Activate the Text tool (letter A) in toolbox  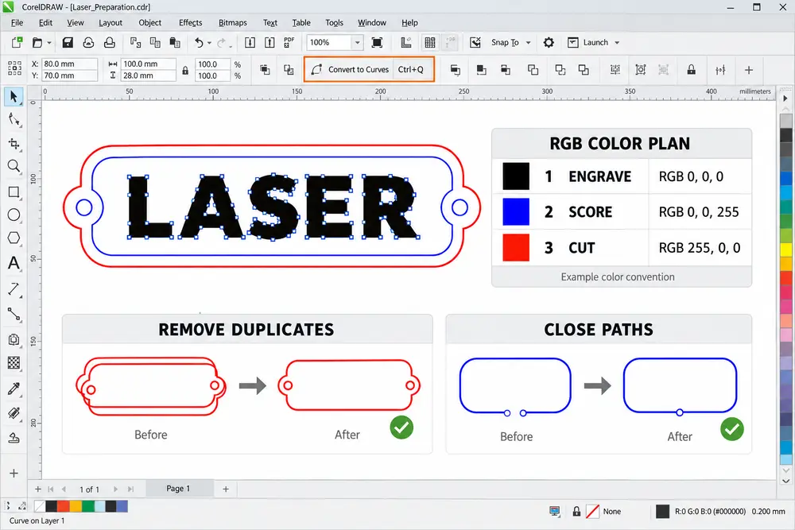[x=14, y=263]
